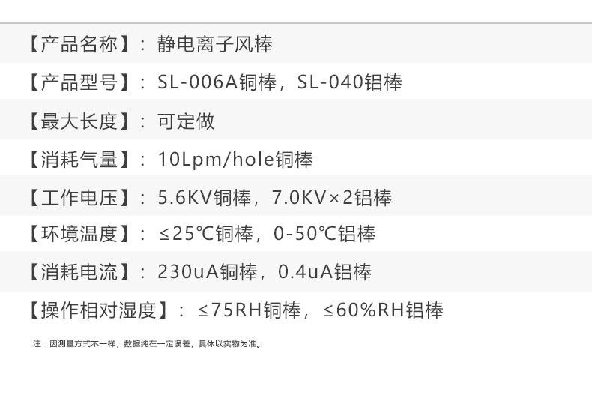Select the 0.4uA铝棒 current value

324,272
